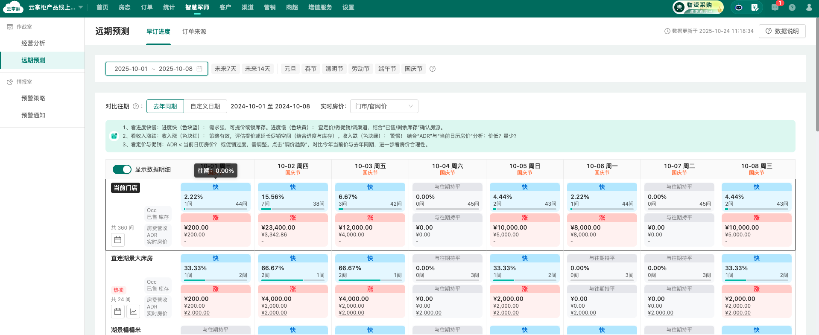Select the 自定义日期 comparison option
Viewport: 819px width, 335px height.
(x=205, y=106)
